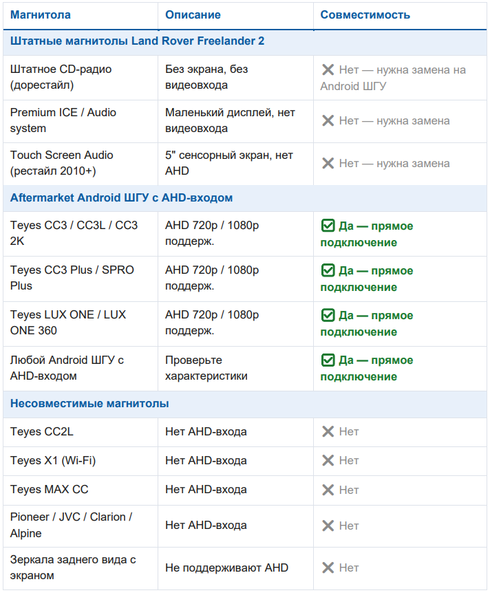Screen dimensions: 490x595
Task: Click the cell Touch Screen Audio (рестайл 2010+)
Action: point(81,163)
